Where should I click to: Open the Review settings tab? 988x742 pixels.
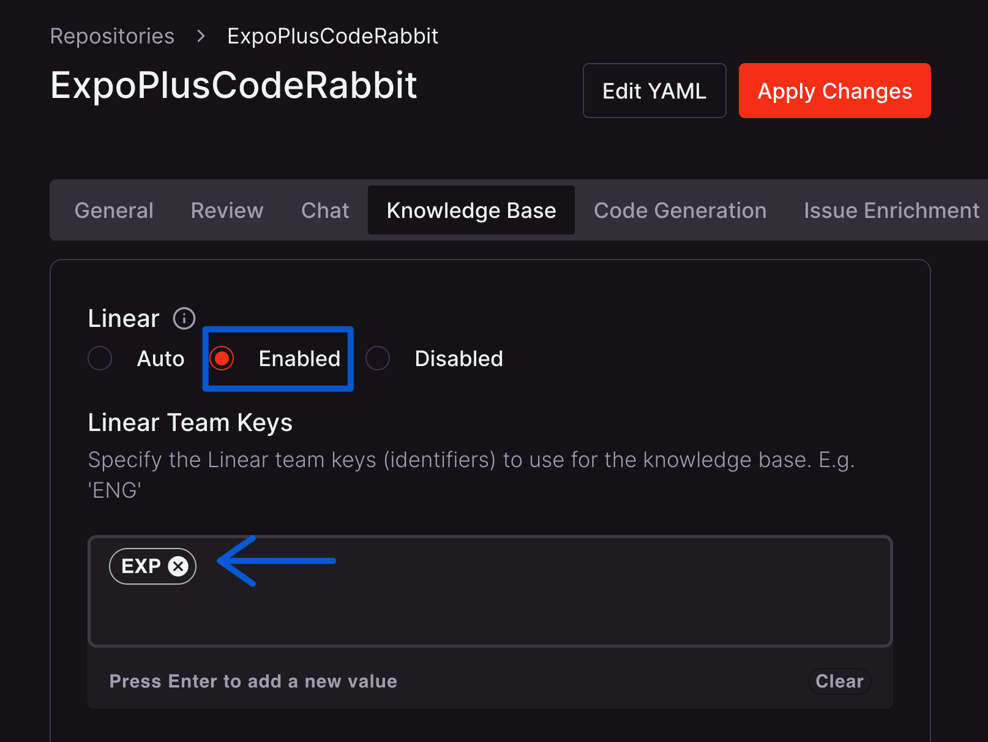226,210
